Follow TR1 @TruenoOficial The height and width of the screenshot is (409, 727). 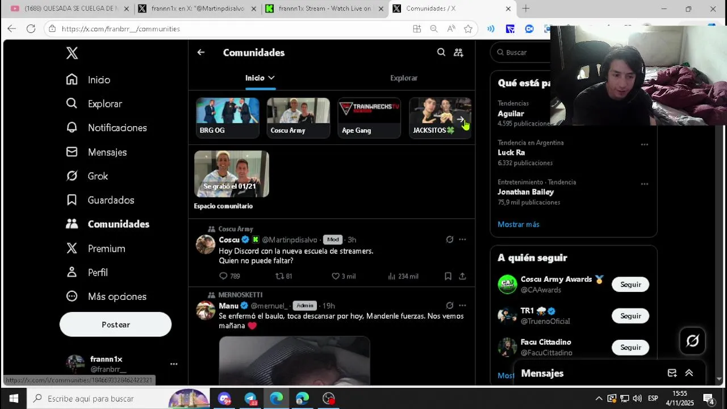[x=630, y=316]
